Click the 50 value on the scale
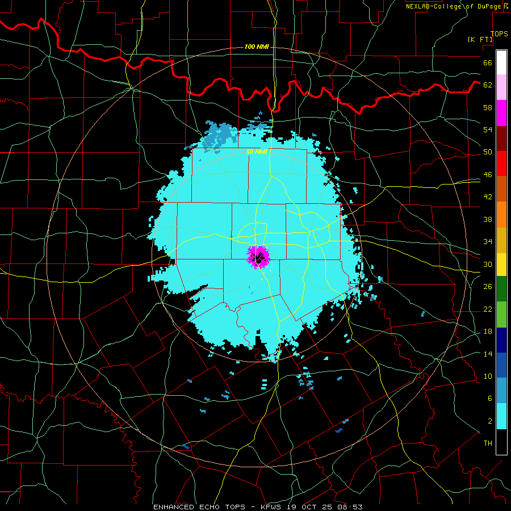 point(488,152)
